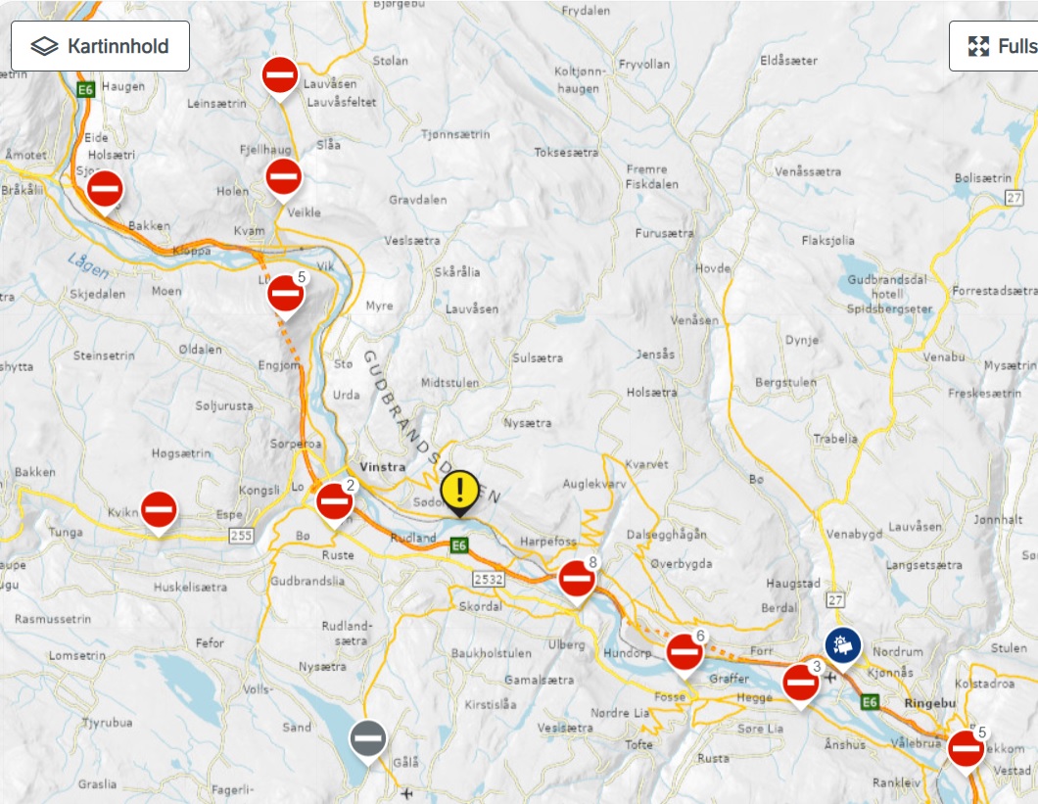Open closure cluster of 6 near Hundorp
1038x804 pixels.
[x=684, y=655]
